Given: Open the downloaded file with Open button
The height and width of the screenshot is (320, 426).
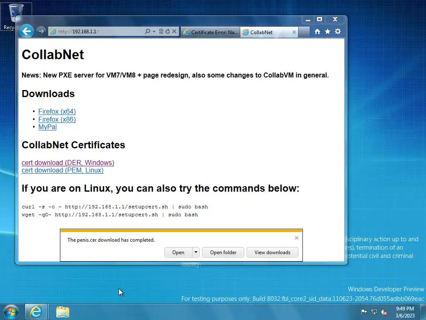Looking at the screenshot, I should (178, 252).
